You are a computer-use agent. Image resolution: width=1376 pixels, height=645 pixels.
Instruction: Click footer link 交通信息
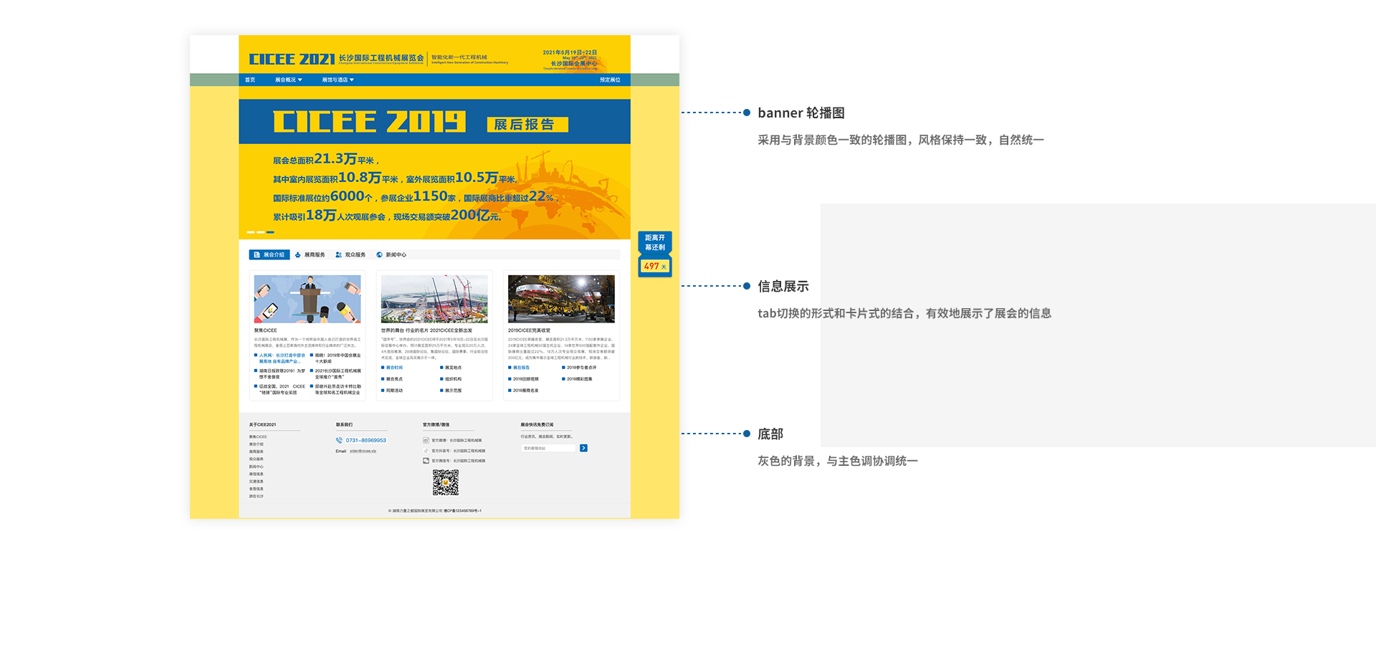click(257, 482)
